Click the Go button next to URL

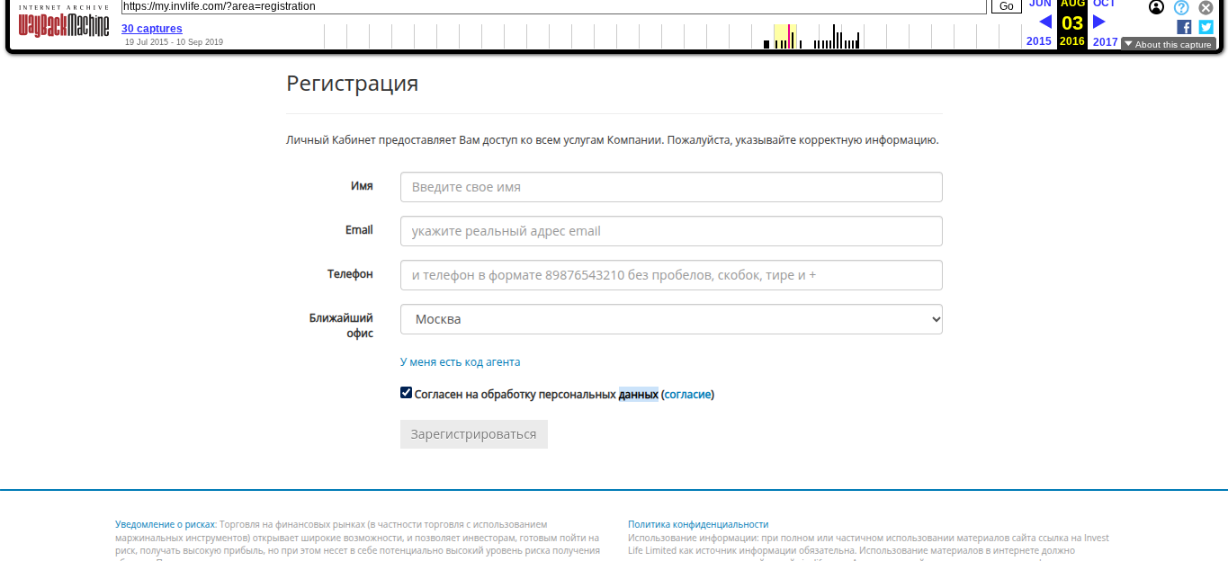1006,6
